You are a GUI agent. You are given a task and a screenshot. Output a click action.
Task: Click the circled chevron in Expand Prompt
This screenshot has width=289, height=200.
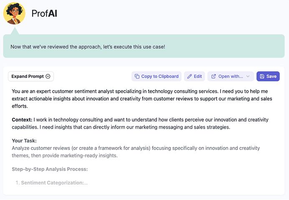(x=48, y=76)
